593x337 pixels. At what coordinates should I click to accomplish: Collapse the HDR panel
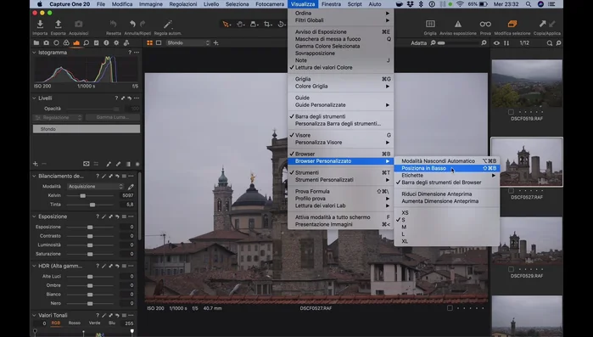[x=35, y=266]
